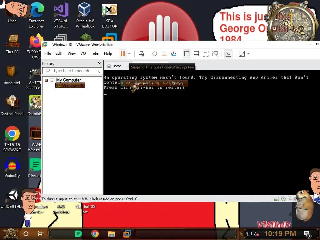Viewport: 320px width, 240px height.
Task: Select My Computer in the library tree
Action: [68, 80]
